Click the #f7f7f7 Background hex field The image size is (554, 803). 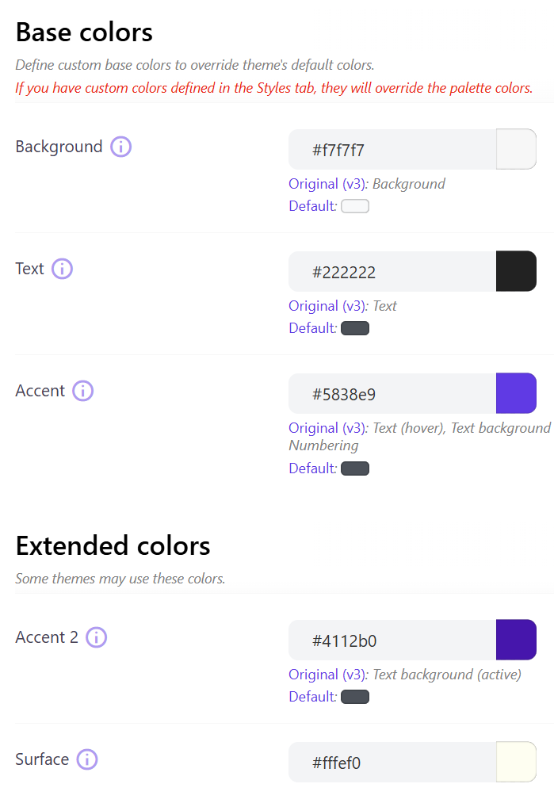[392, 150]
